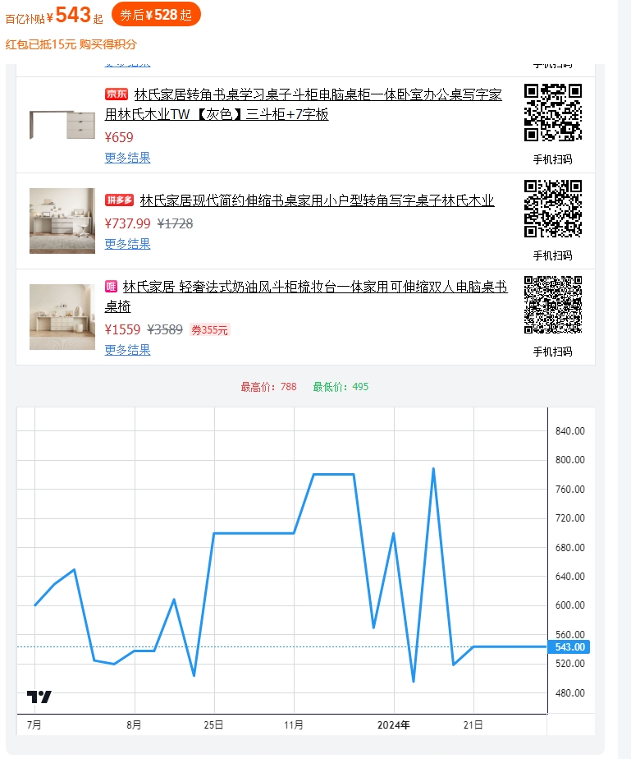The width and height of the screenshot is (631, 759).
Task: Click the ¥1559 price
Action: tap(122, 329)
